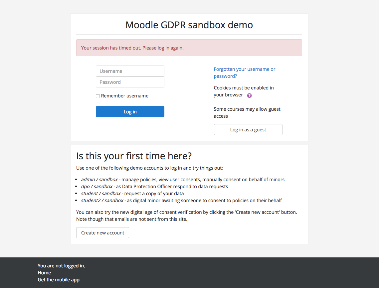This screenshot has height=288, width=379.
Task: Click the blue Log in button
Action: (130, 112)
